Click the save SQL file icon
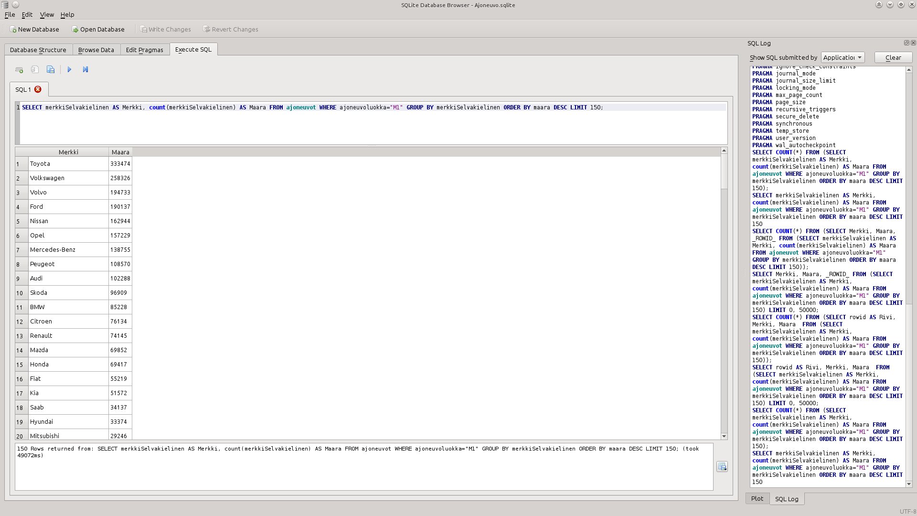 pyautogui.click(x=51, y=70)
